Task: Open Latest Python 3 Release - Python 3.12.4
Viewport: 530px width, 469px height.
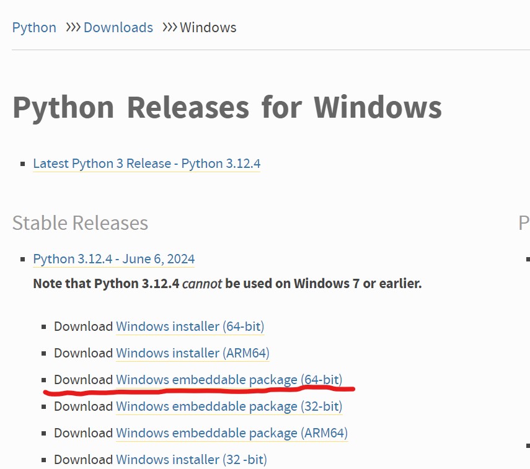Action: (x=147, y=164)
